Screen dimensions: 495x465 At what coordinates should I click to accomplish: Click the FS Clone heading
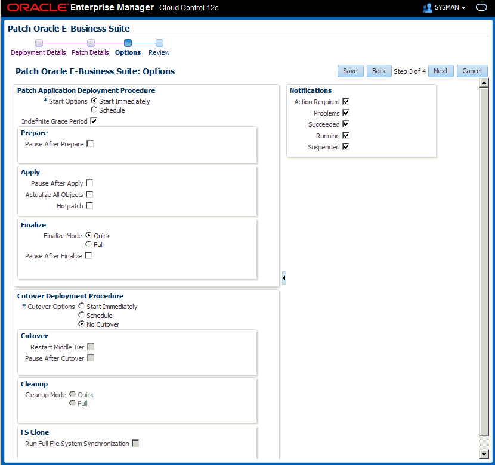point(35,432)
